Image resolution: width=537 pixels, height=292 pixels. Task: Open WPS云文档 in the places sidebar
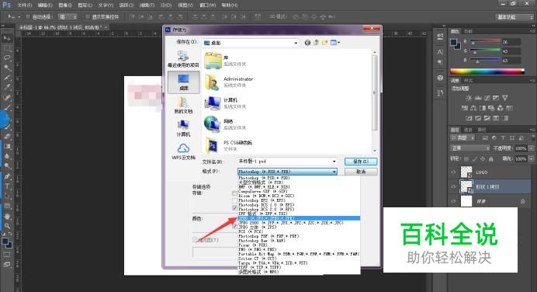point(183,151)
